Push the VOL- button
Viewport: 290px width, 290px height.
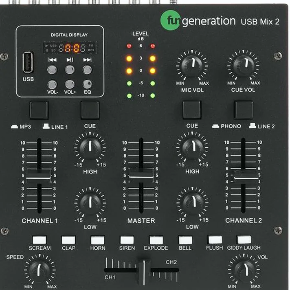[x=52, y=85]
